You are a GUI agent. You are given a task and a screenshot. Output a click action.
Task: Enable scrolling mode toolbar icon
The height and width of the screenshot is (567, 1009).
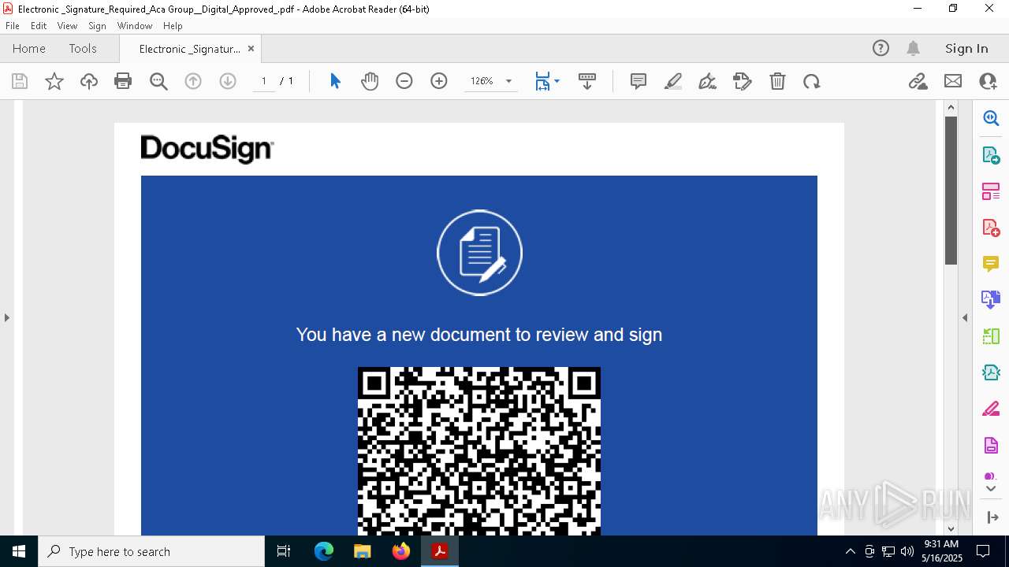click(x=587, y=81)
